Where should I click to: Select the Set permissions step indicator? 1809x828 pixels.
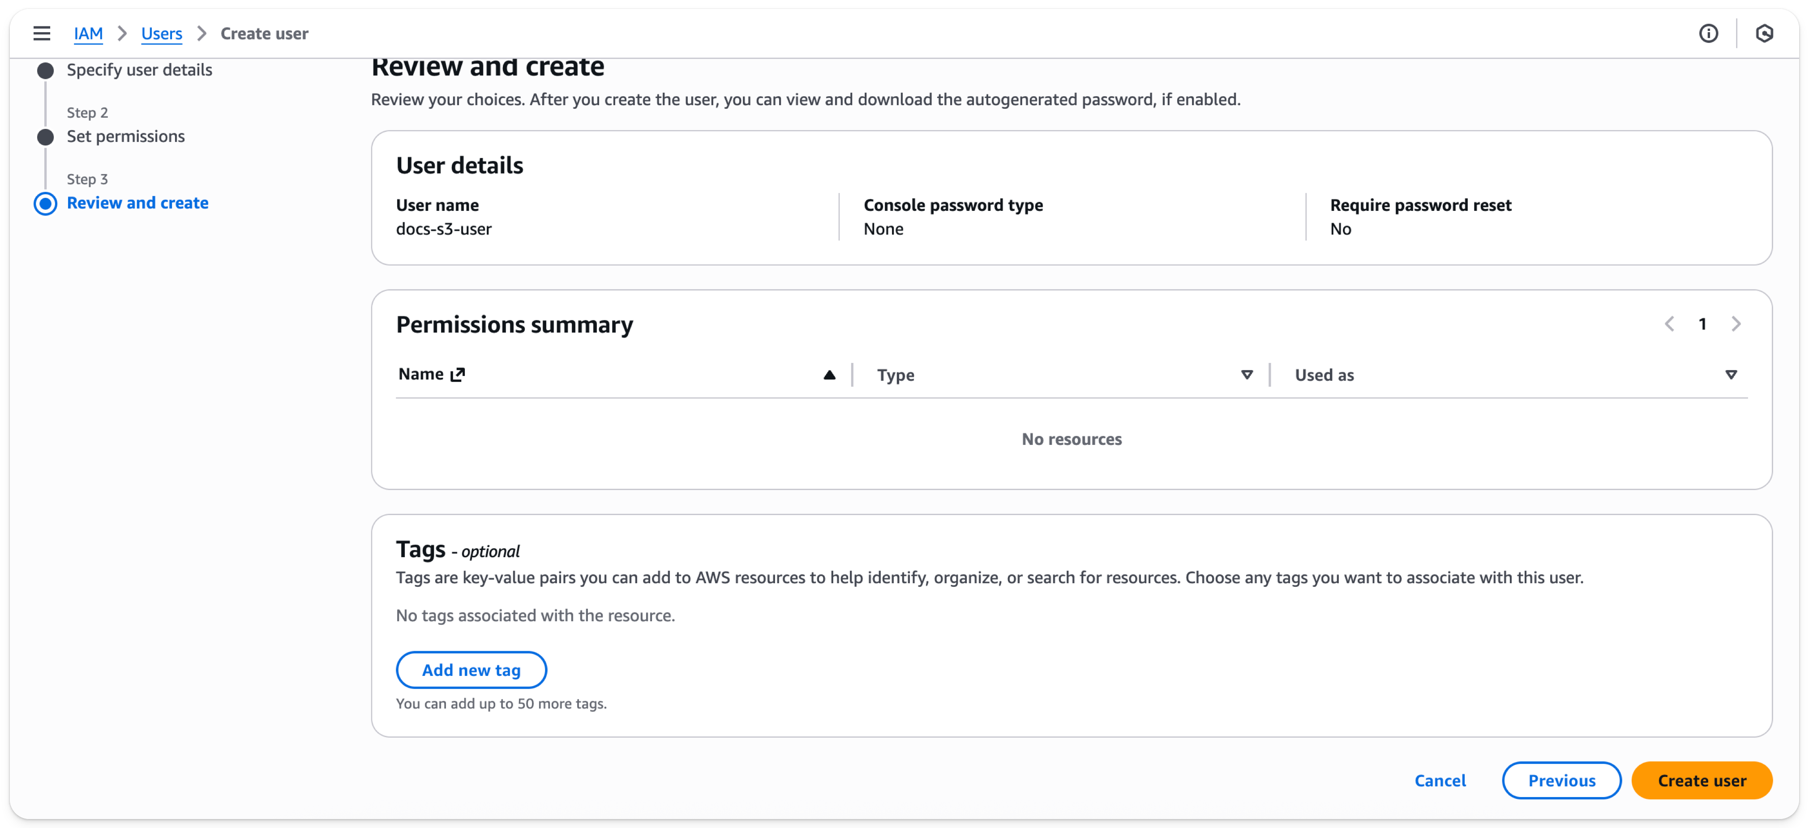[x=45, y=137]
